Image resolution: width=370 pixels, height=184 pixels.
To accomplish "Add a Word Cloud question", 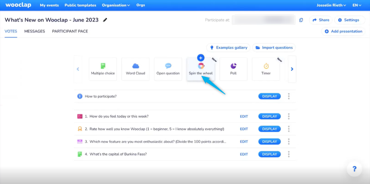I will [136, 69].
